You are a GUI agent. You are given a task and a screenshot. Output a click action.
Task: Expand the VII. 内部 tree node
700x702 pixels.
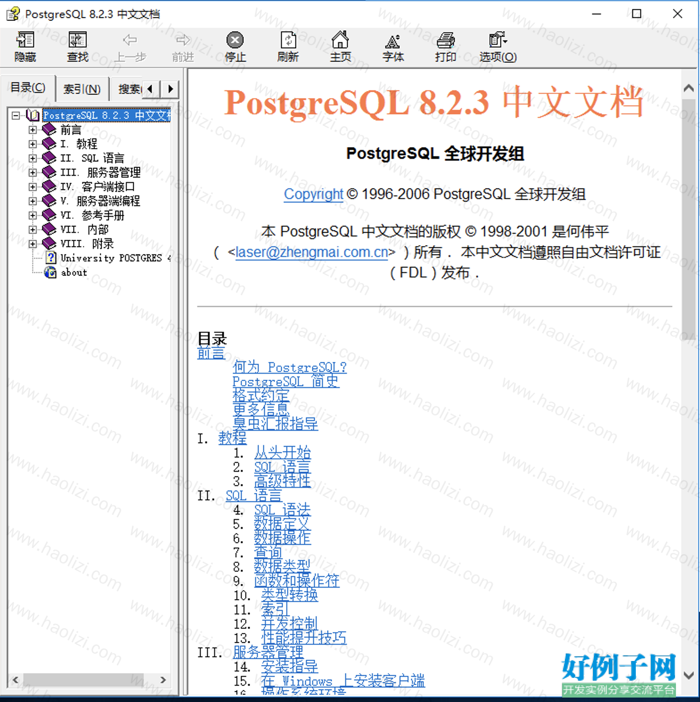click(x=33, y=230)
